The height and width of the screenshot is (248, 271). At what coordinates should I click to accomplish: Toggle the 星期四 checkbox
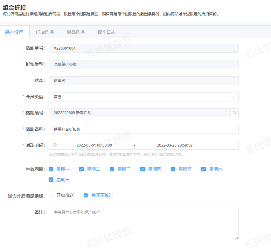pos(142,169)
